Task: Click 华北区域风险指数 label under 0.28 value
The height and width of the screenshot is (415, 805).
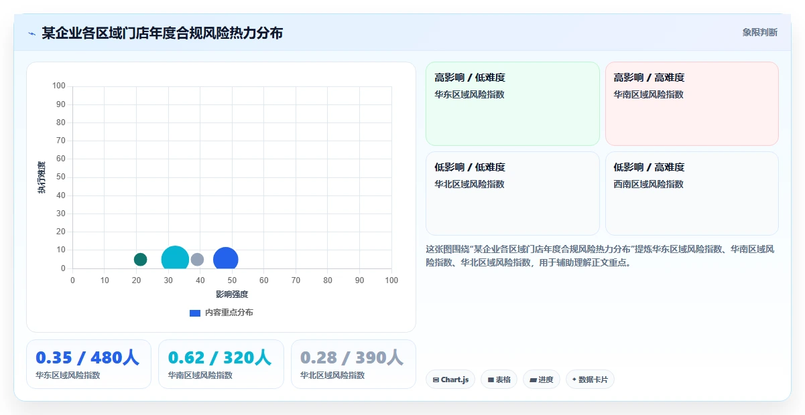Action: [332, 376]
